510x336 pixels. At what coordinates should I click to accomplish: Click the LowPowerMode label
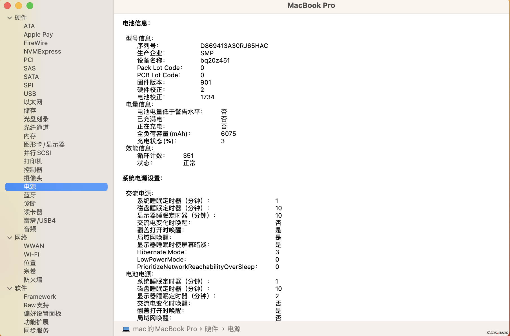coord(161,260)
